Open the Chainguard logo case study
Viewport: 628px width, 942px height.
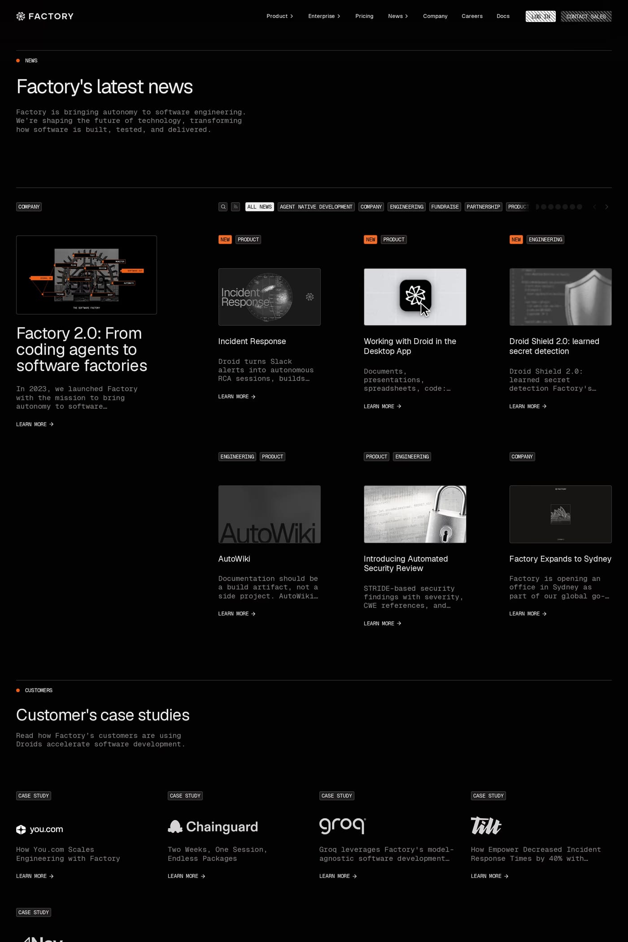[x=213, y=827]
